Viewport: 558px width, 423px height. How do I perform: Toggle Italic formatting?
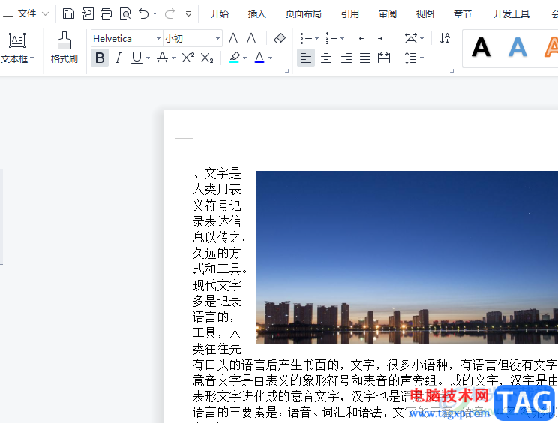click(118, 58)
